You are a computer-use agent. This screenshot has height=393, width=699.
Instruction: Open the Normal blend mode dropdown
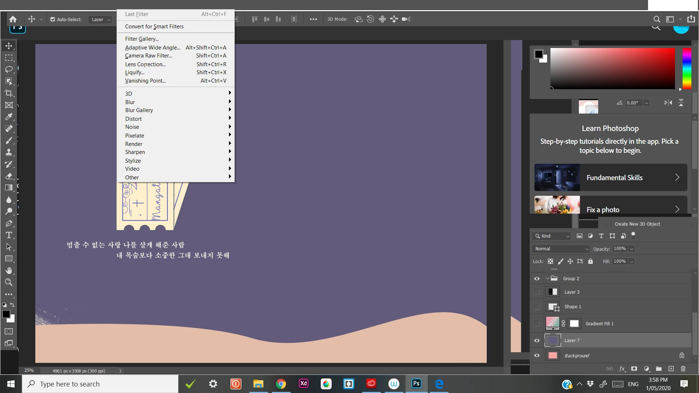561,249
